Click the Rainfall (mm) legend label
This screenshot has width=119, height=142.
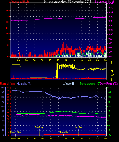coord(8,84)
